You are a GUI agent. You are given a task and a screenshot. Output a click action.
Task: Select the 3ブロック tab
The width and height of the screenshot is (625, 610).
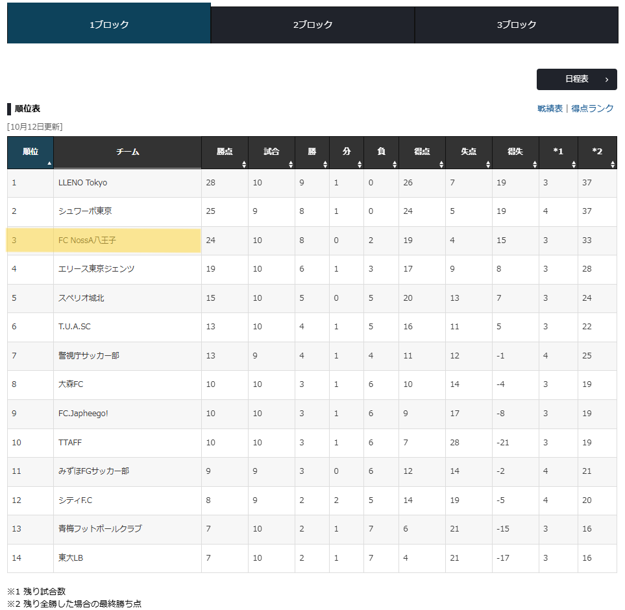[517, 25]
